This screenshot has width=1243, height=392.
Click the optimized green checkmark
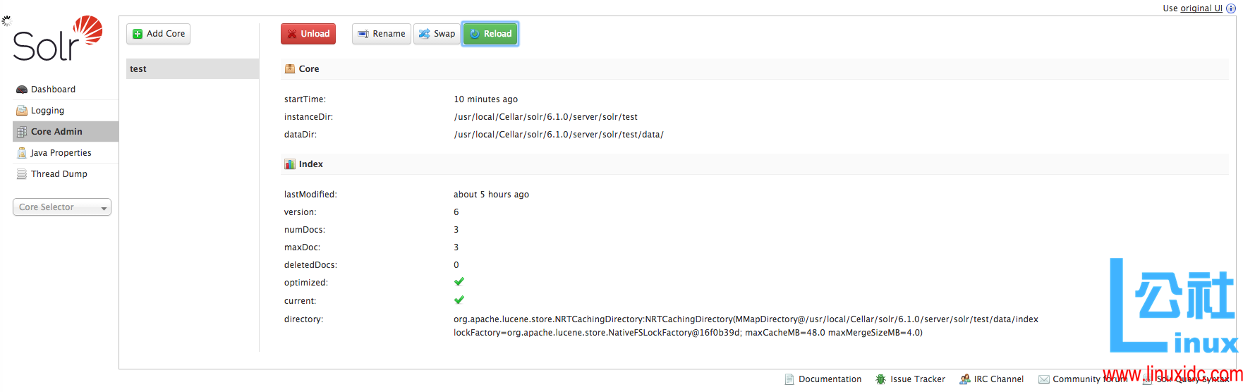(x=459, y=282)
